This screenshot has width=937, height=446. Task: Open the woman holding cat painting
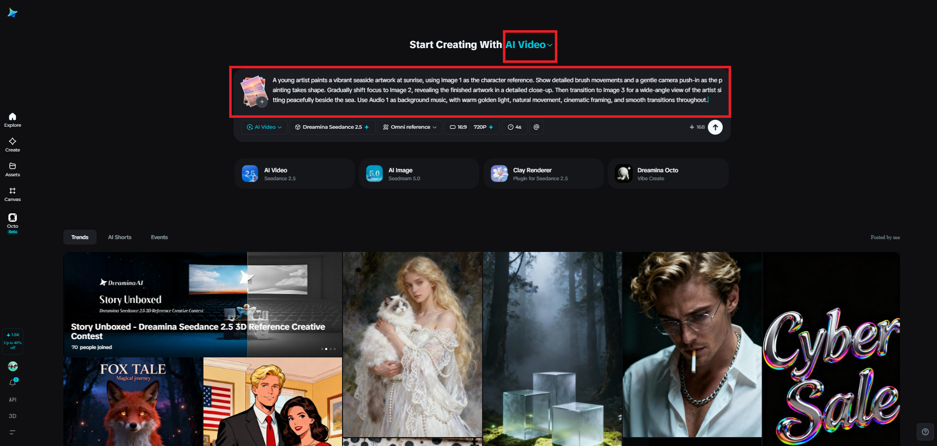(x=412, y=345)
